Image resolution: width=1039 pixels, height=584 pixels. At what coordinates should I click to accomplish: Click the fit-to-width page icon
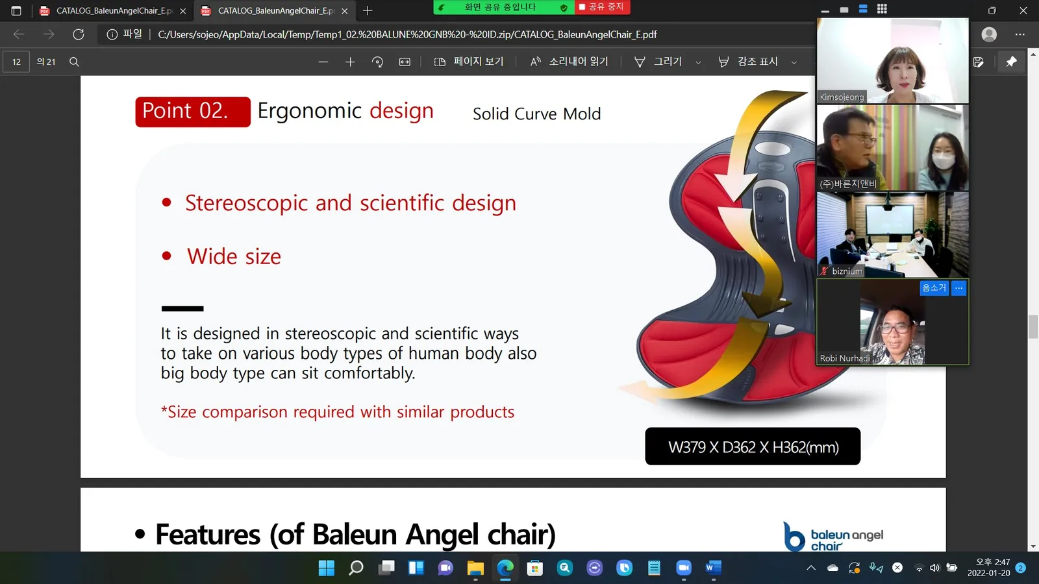tap(405, 62)
